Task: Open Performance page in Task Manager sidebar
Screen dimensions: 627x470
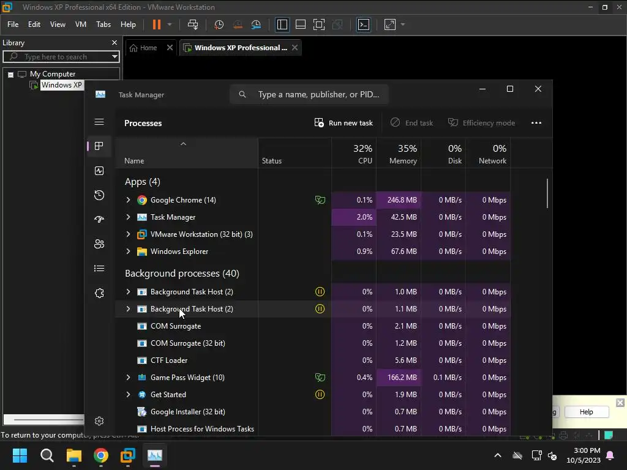Action: pyautogui.click(x=99, y=171)
